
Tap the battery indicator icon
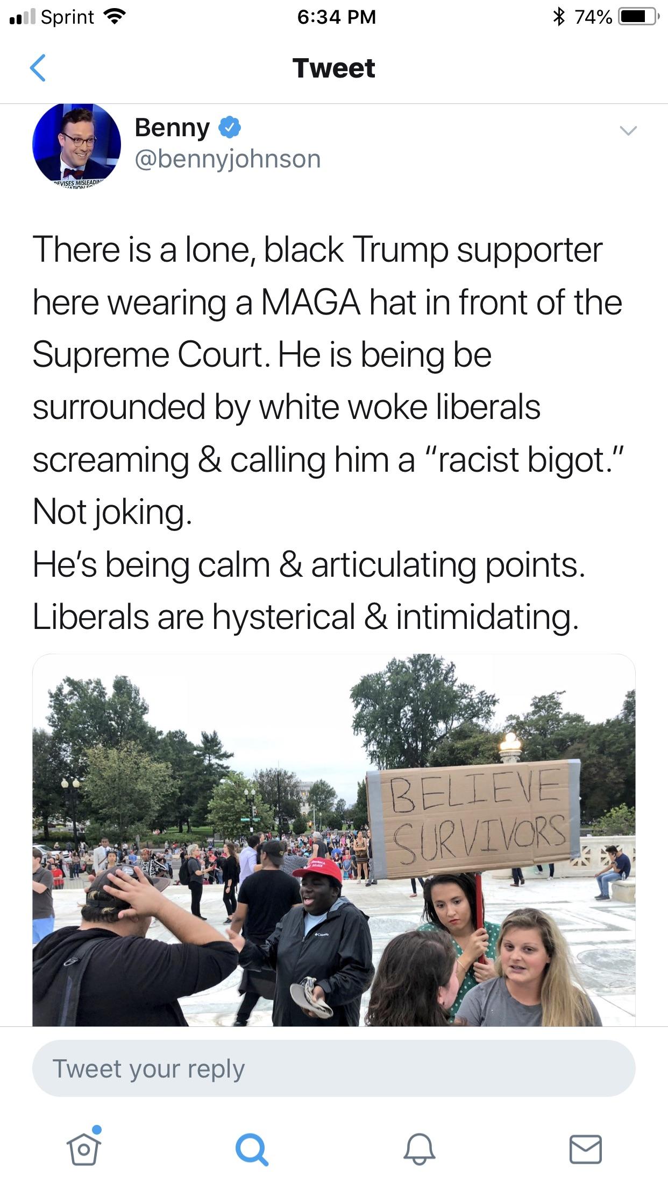pyautogui.click(x=638, y=17)
